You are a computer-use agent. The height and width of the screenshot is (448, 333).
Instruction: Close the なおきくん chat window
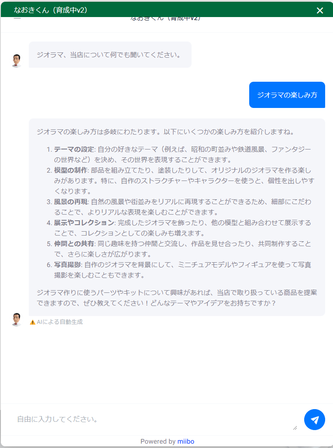[320, 10]
